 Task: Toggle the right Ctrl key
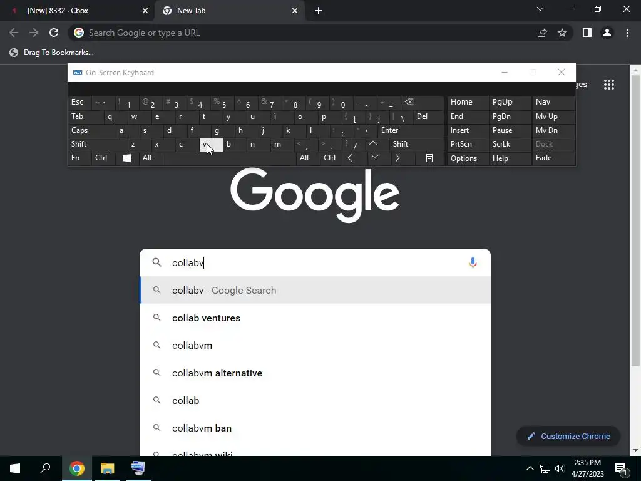click(x=332, y=158)
